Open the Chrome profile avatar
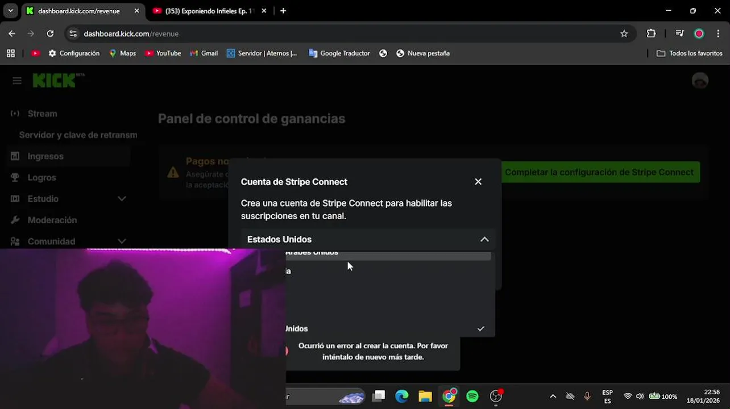This screenshot has width=730, height=409. click(699, 34)
